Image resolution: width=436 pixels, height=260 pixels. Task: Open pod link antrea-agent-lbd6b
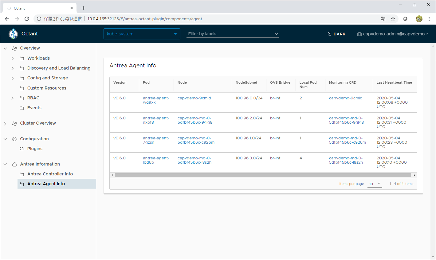click(156, 160)
